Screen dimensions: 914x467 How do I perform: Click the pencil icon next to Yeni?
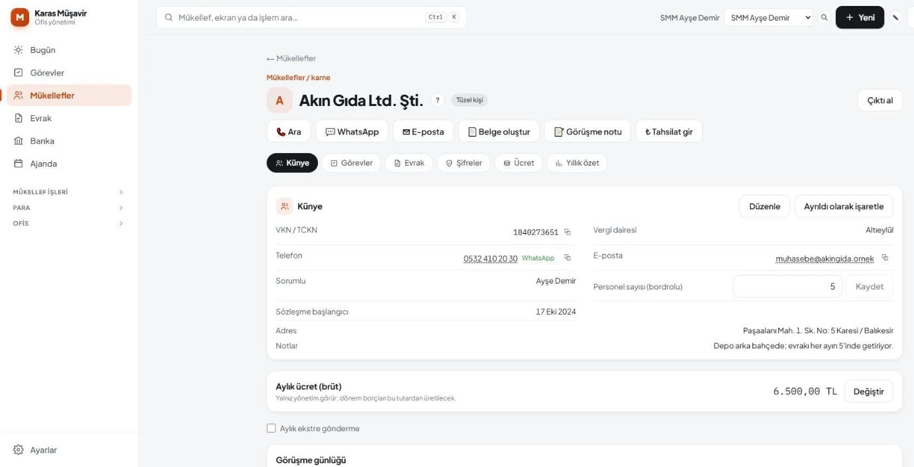tap(895, 18)
